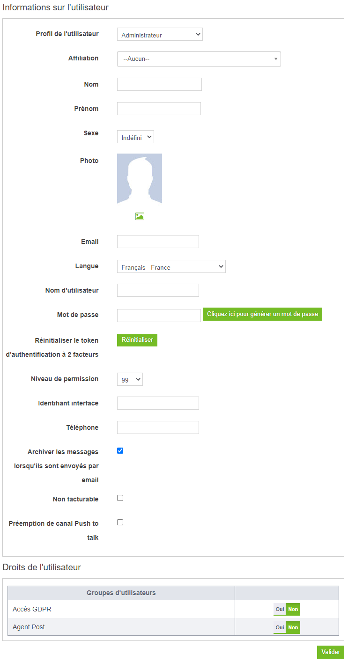Screen dimensions: 348x662
Task: Open the Sexe dropdown set to Indéfini
Action: click(135, 137)
